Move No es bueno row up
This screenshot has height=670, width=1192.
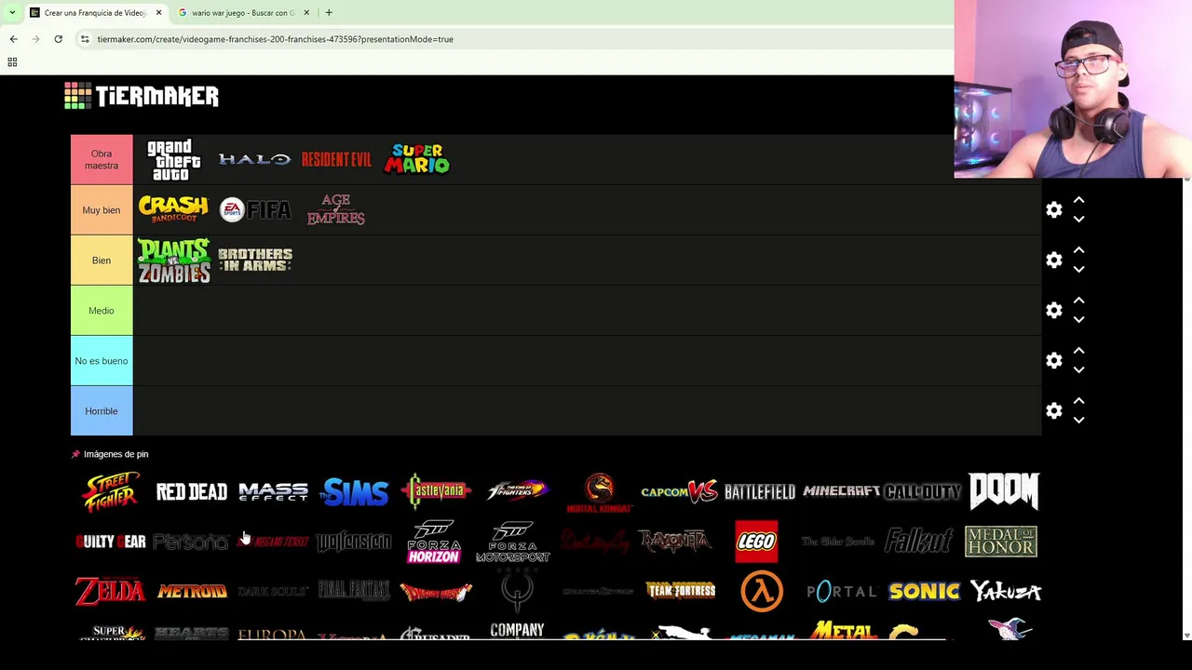[1078, 351]
